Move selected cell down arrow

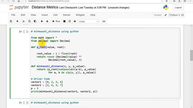pos(47,21)
